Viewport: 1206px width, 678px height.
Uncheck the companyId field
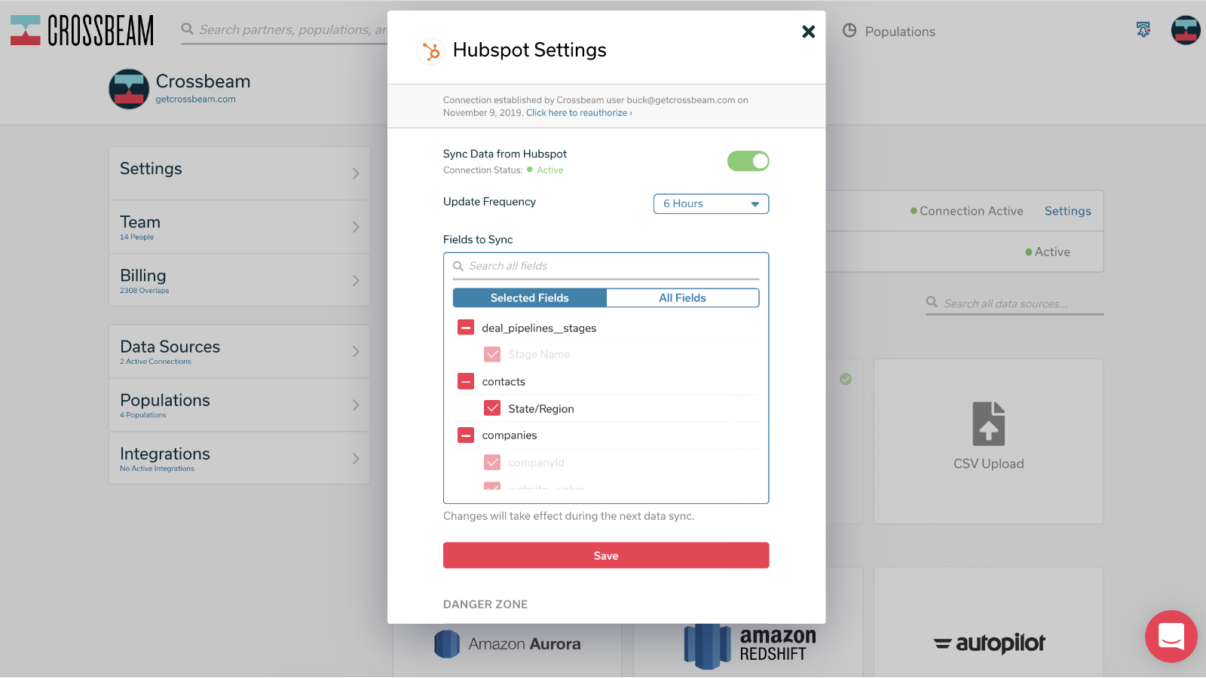pos(492,463)
